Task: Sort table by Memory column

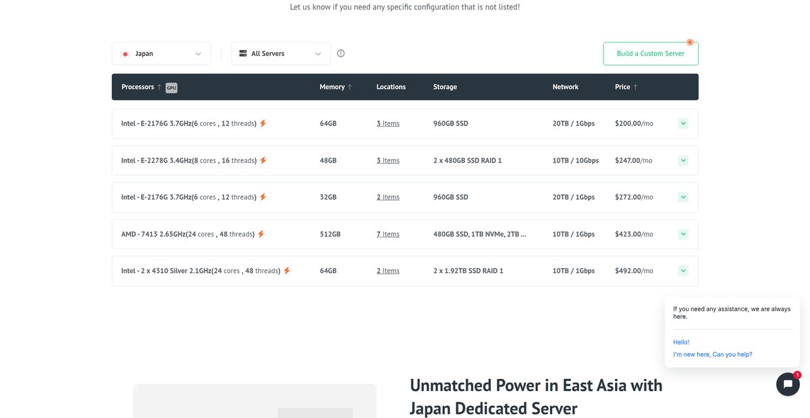Action: pos(336,87)
